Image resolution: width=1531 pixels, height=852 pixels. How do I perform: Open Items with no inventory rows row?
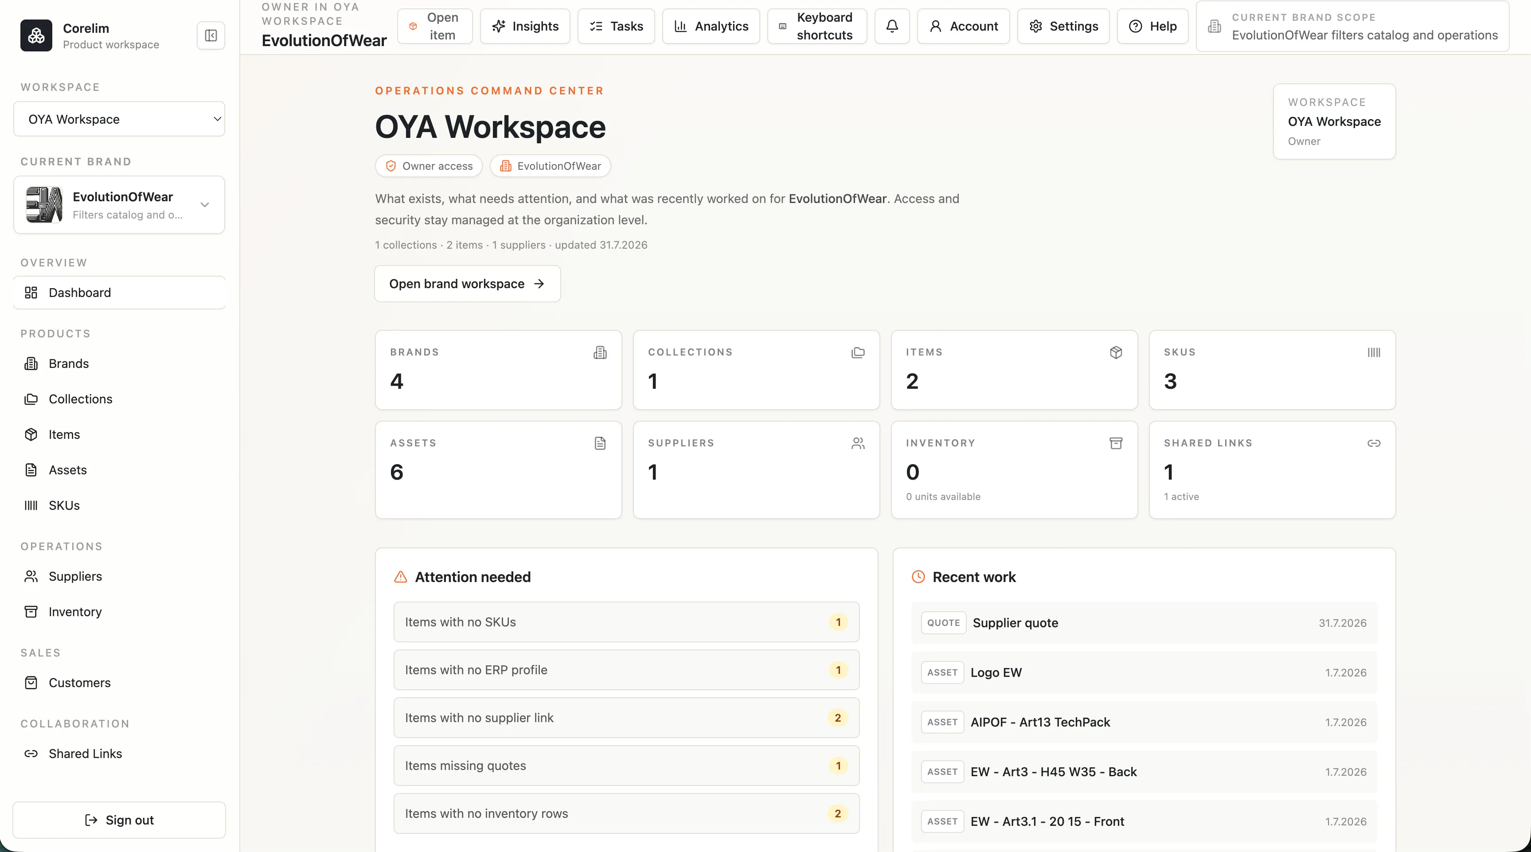[x=626, y=813]
